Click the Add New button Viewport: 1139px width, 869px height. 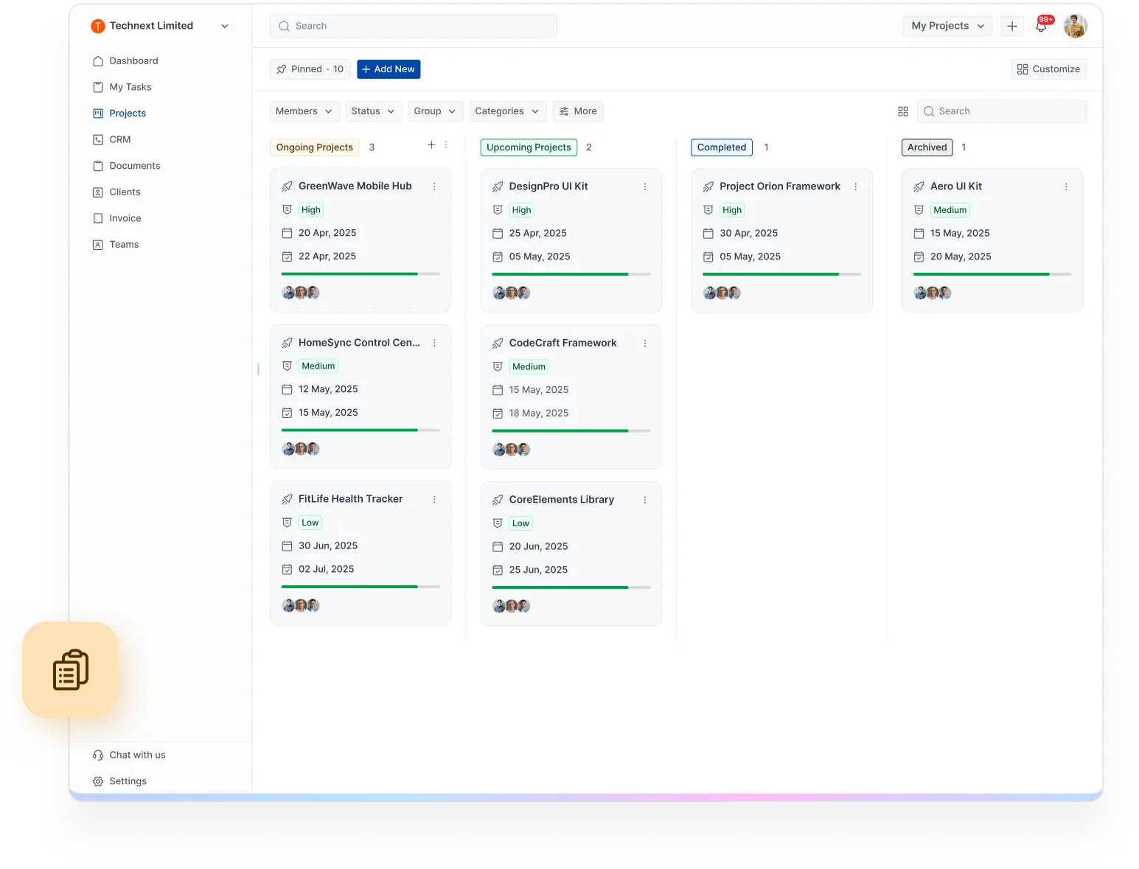[389, 69]
